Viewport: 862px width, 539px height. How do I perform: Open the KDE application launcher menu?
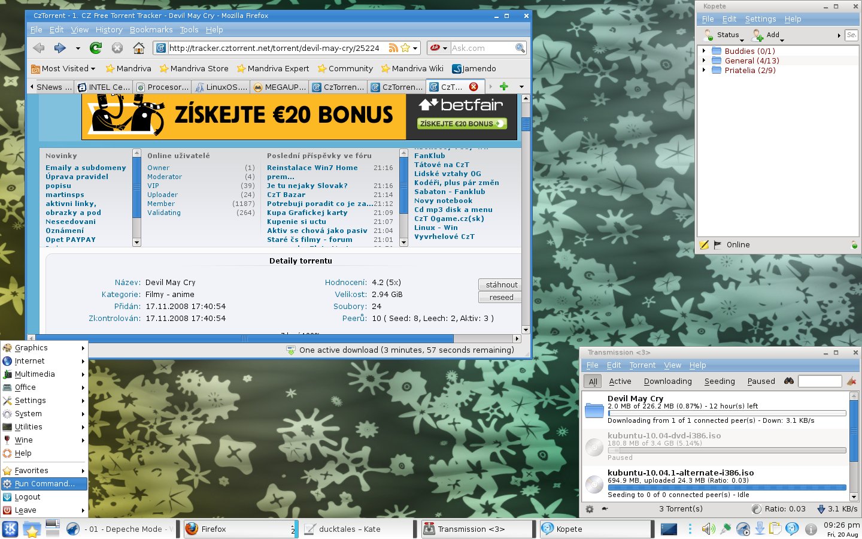click(10, 529)
